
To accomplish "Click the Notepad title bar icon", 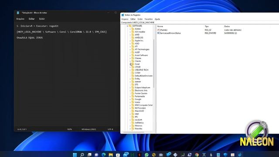I will pyautogui.click(x=18, y=13).
